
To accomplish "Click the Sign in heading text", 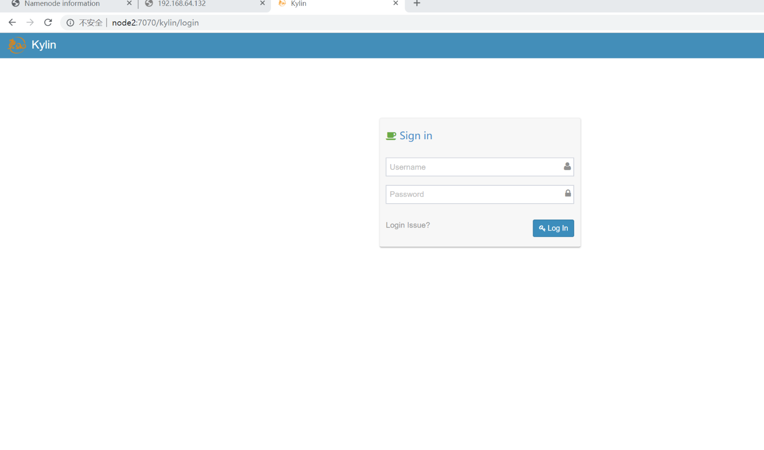I will (416, 136).
